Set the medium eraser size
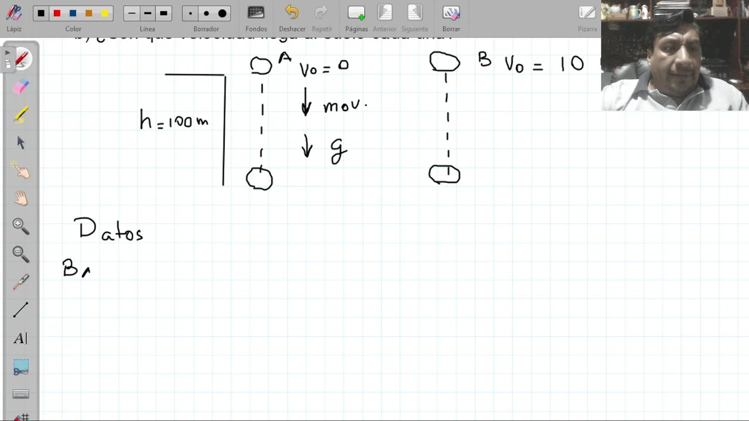The width and height of the screenshot is (749, 421). point(206,13)
